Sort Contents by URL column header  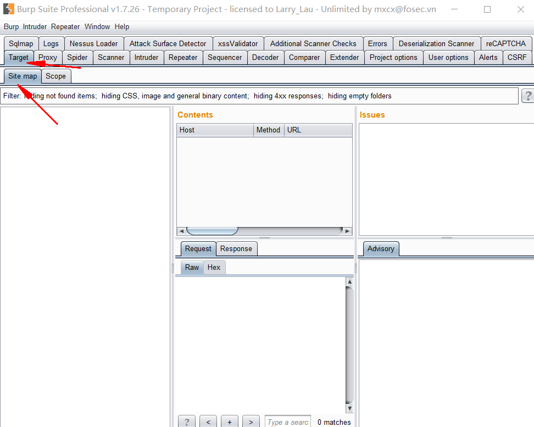click(x=318, y=130)
